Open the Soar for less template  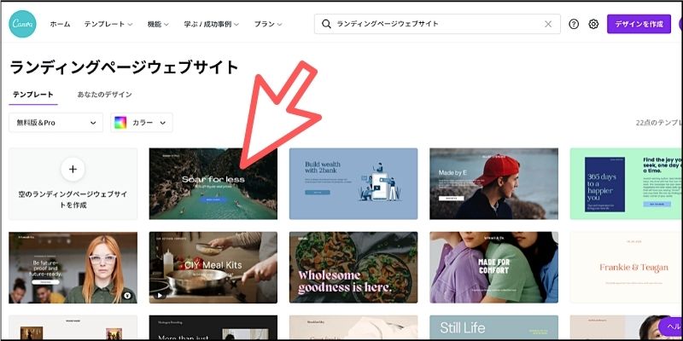[x=213, y=183]
